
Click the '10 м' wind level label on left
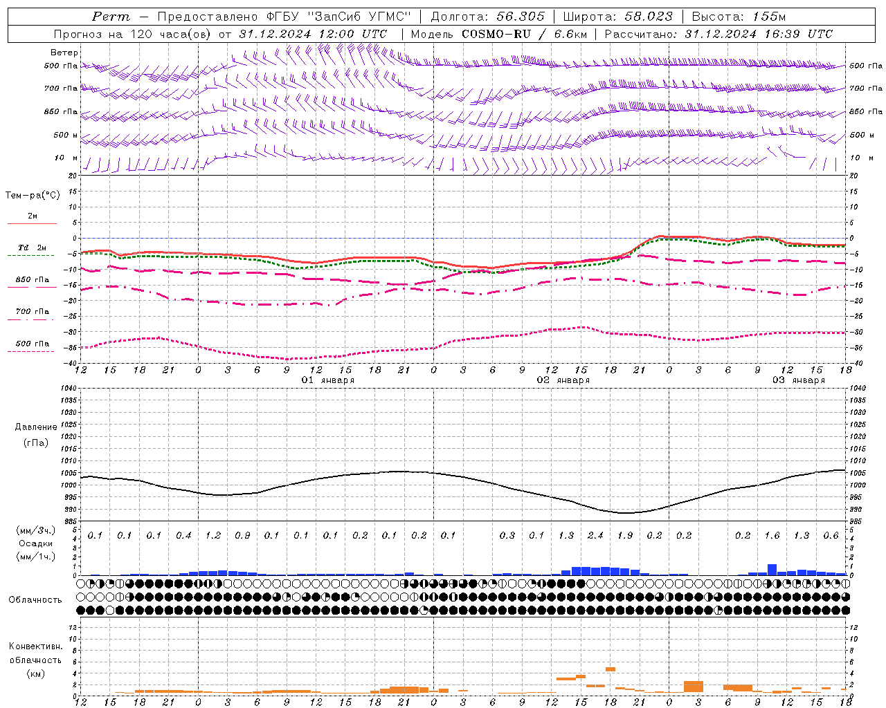[x=66, y=158]
